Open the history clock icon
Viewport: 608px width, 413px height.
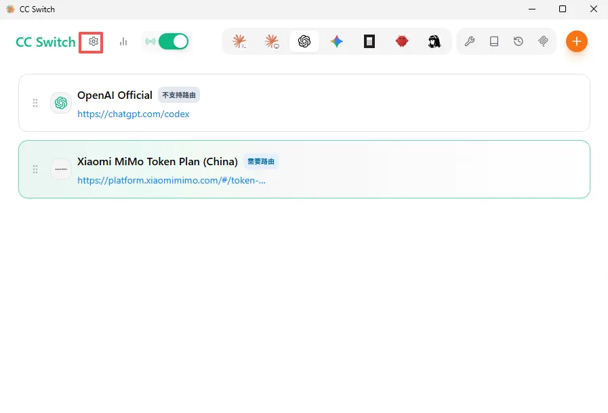point(519,41)
